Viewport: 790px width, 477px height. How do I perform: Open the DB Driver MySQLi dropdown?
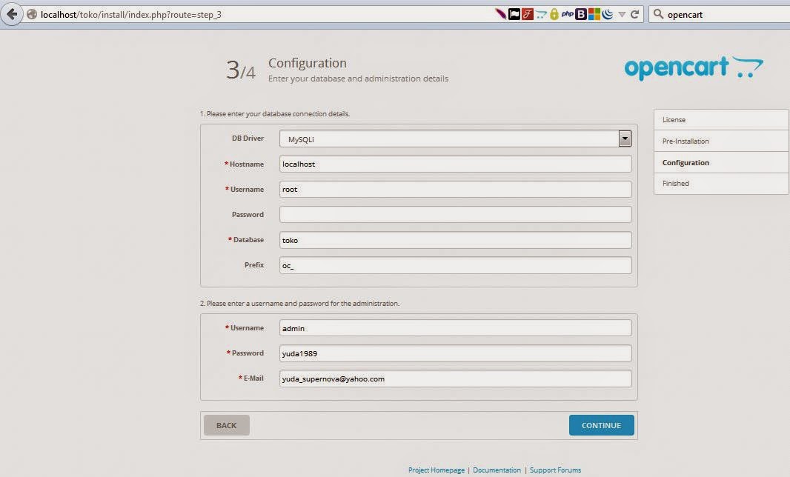[x=456, y=139]
